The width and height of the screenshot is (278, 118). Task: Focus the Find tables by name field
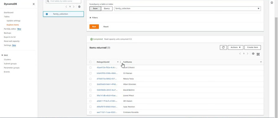point(64,1)
